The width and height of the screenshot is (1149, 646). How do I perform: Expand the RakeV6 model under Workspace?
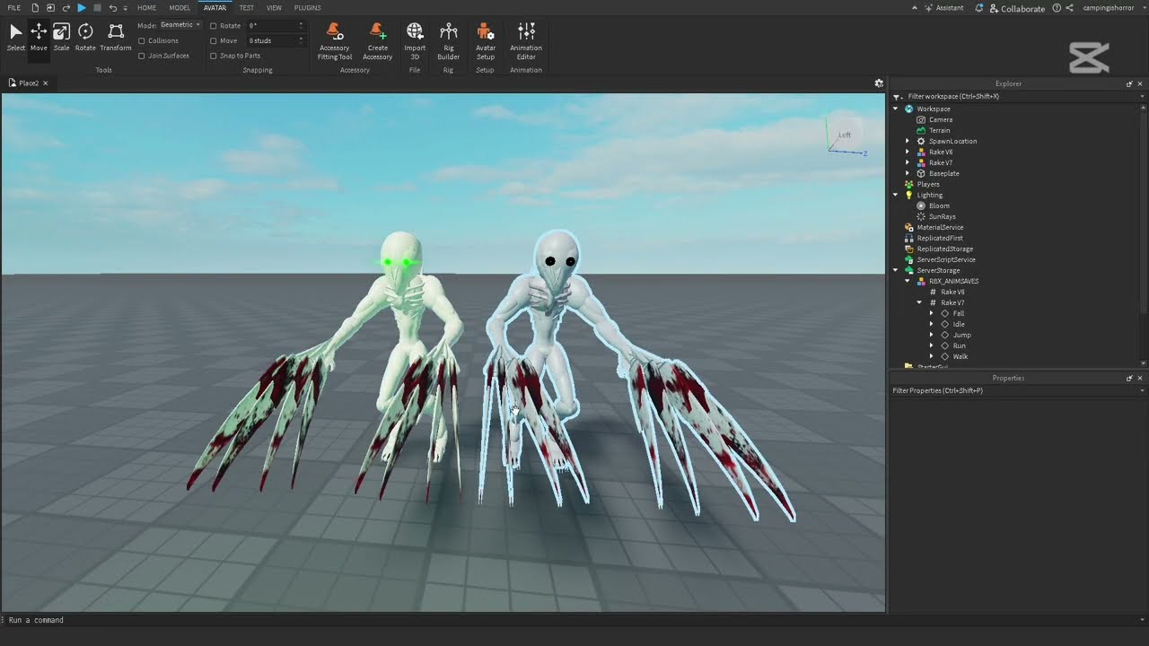pyautogui.click(x=907, y=152)
